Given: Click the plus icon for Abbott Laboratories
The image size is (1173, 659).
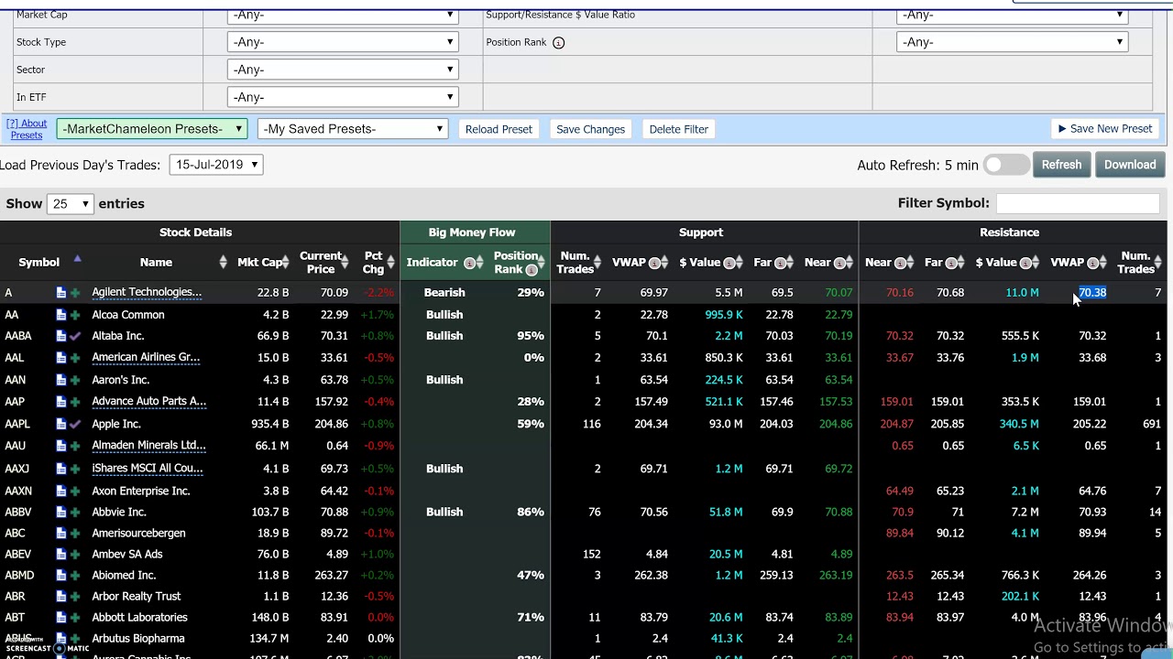Looking at the screenshot, I should 75,618.
